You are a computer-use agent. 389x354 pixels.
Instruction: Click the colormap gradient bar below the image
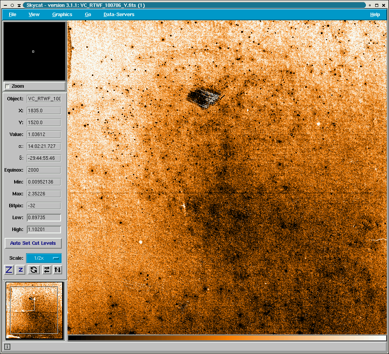[x=227, y=338]
